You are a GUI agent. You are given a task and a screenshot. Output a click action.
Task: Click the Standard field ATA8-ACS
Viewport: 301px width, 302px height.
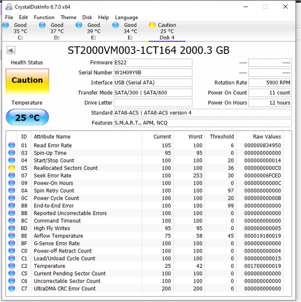pos(203,113)
